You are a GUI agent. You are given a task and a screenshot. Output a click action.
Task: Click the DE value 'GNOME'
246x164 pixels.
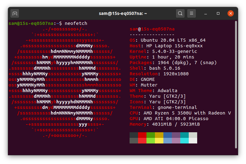pyautogui.click(x=148, y=79)
